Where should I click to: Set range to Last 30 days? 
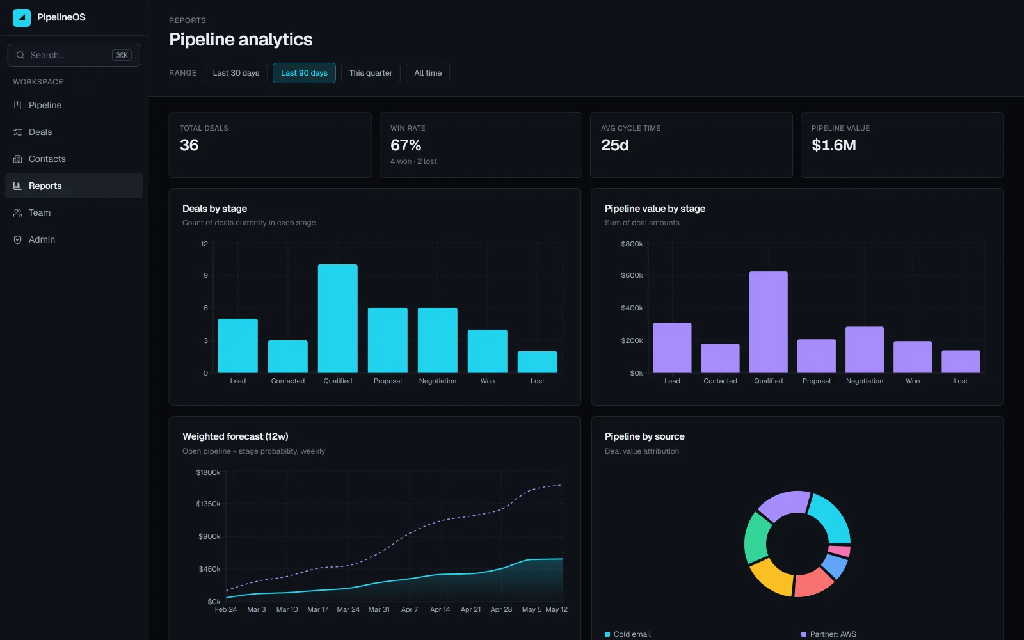click(236, 73)
